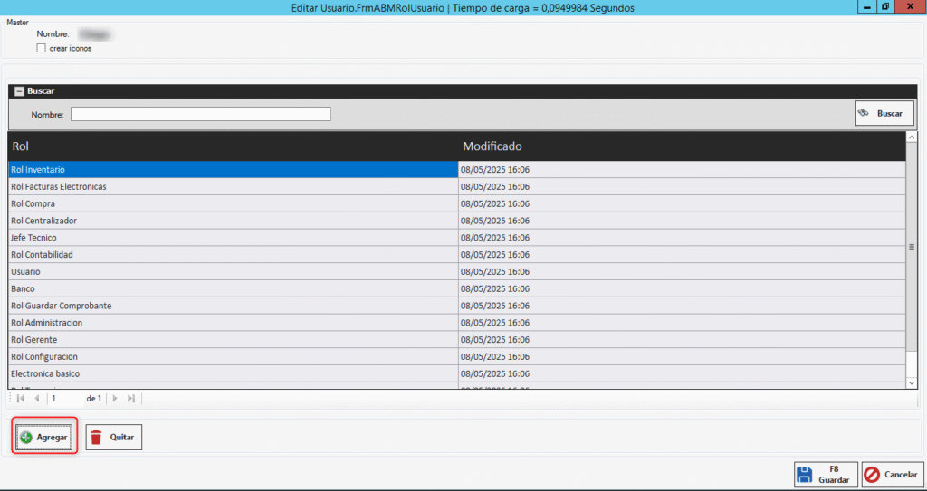Image resolution: width=927 pixels, height=491 pixels.
Task: Collapse the Buscar panel
Action: pos(18,91)
